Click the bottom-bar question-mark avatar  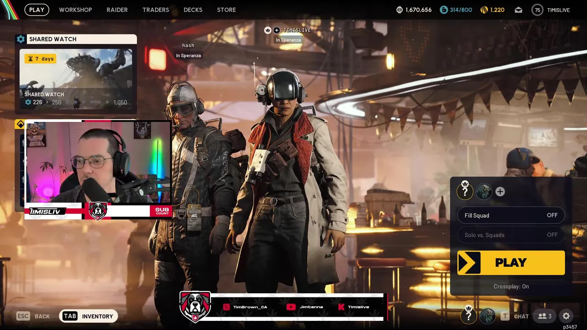[468, 315]
